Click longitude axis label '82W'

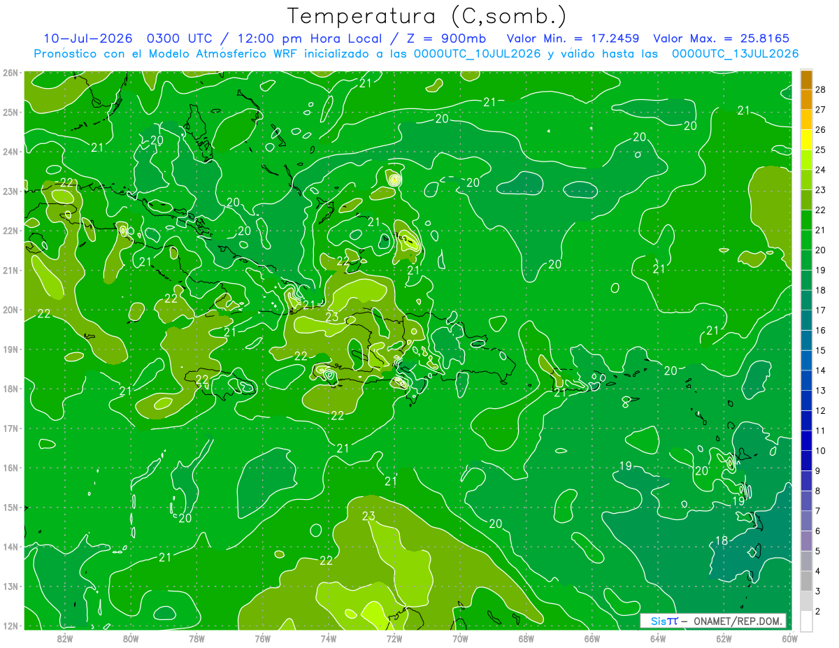(x=65, y=638)
